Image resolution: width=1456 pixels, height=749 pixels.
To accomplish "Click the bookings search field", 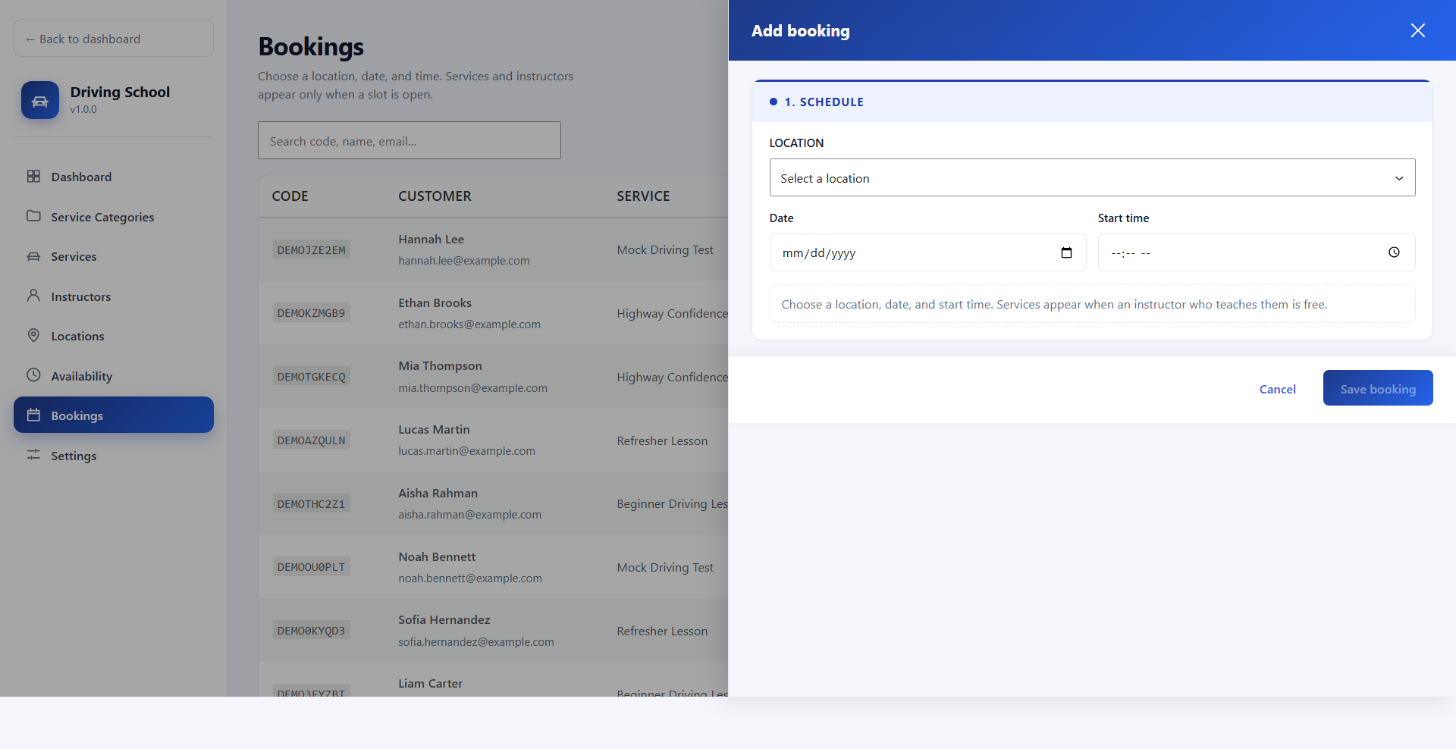I will 409,140.
